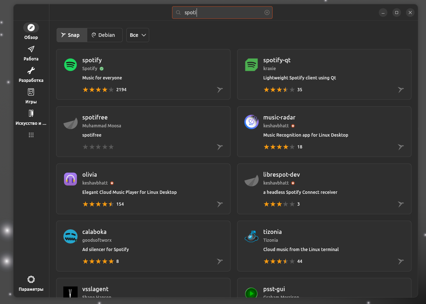Focus the search box containing spoti

pos(222,13)
